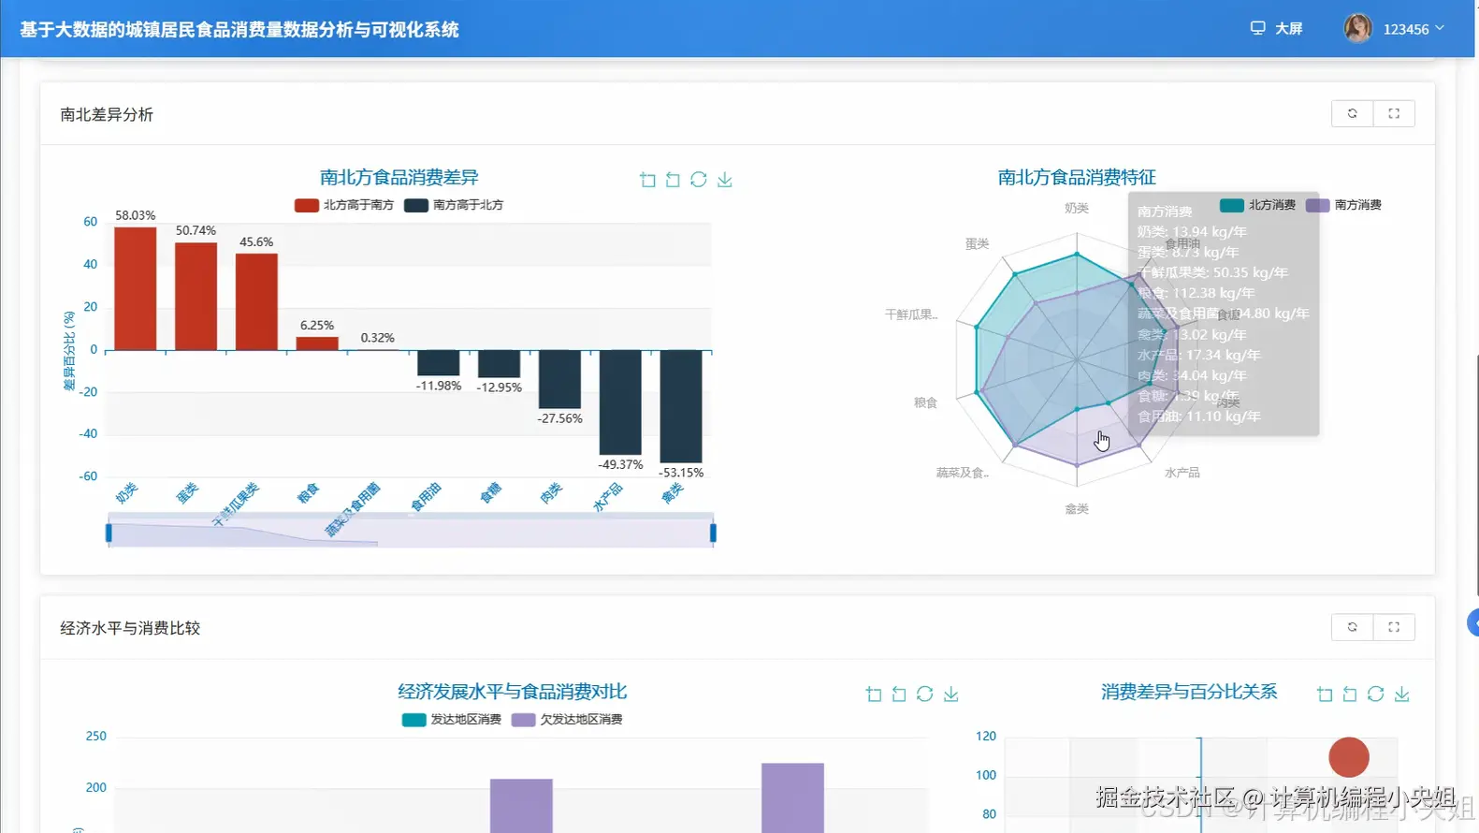Click the 南北方食品消费特征 chart title
The image size is (1479, 833).
(1077, 177)
